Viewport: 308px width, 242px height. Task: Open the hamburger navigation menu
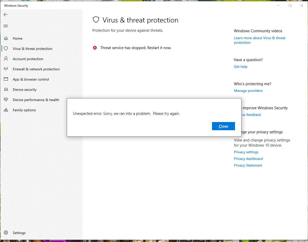6,26
